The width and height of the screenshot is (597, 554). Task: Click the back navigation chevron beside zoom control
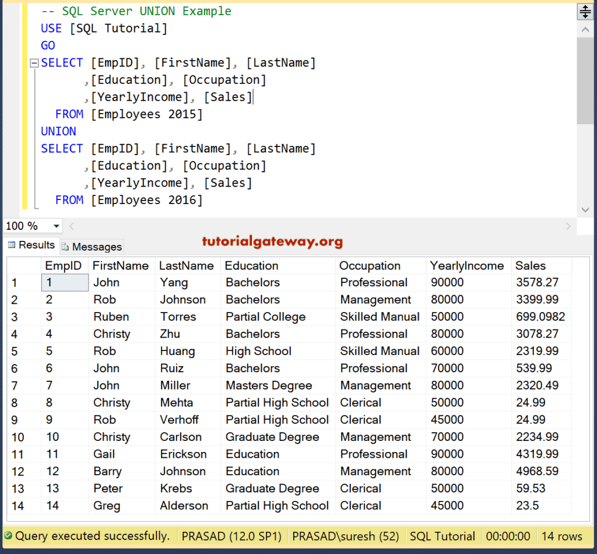71,226
